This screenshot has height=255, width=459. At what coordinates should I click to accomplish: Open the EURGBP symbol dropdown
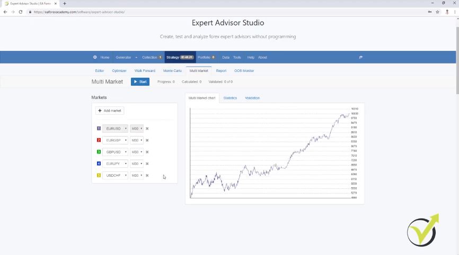(x=115, y=140)
